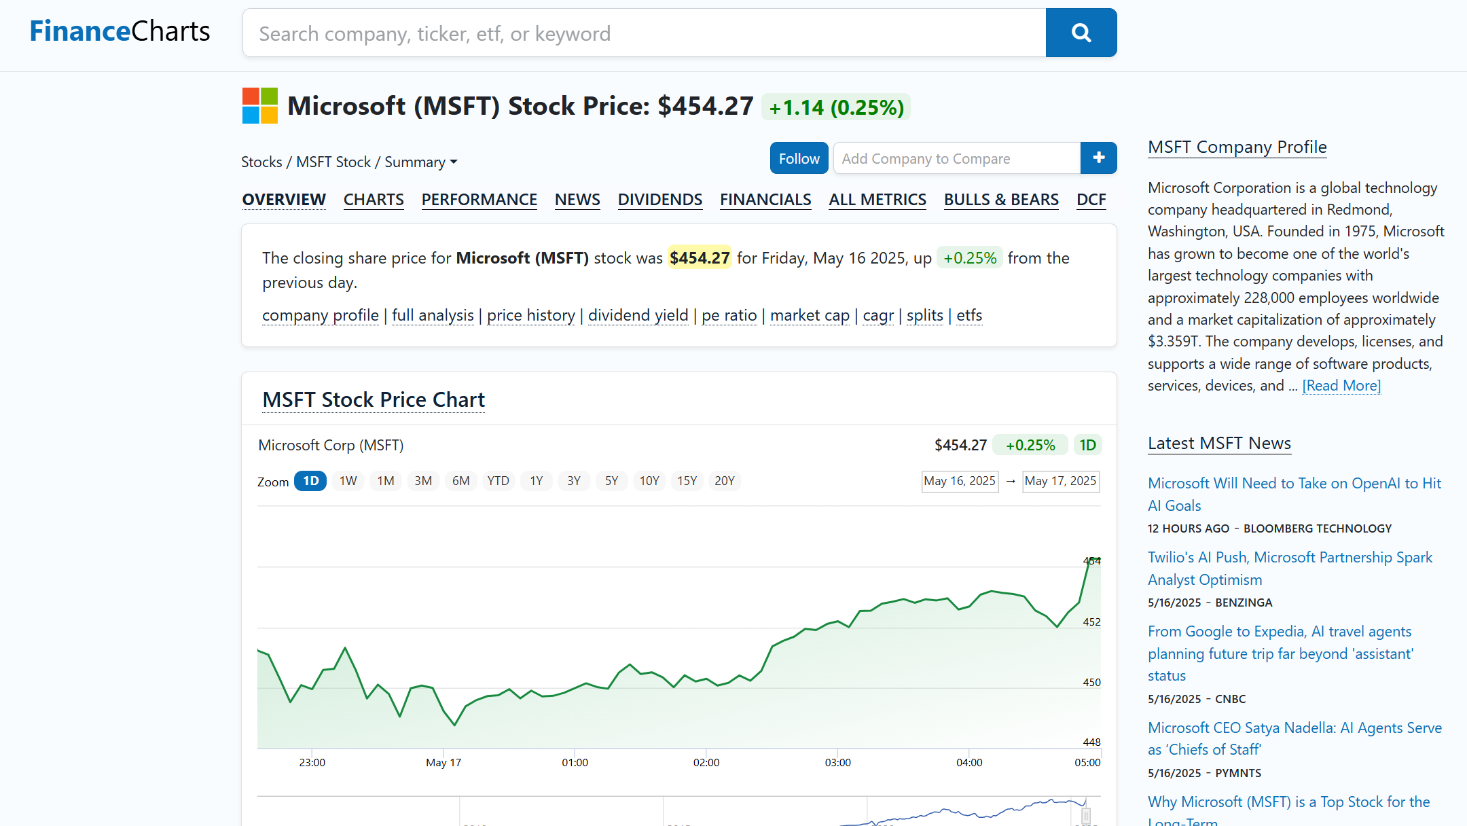1467x826 pixels.
Task: Select the 5Y zoom range
Action: tap(612, 481)
